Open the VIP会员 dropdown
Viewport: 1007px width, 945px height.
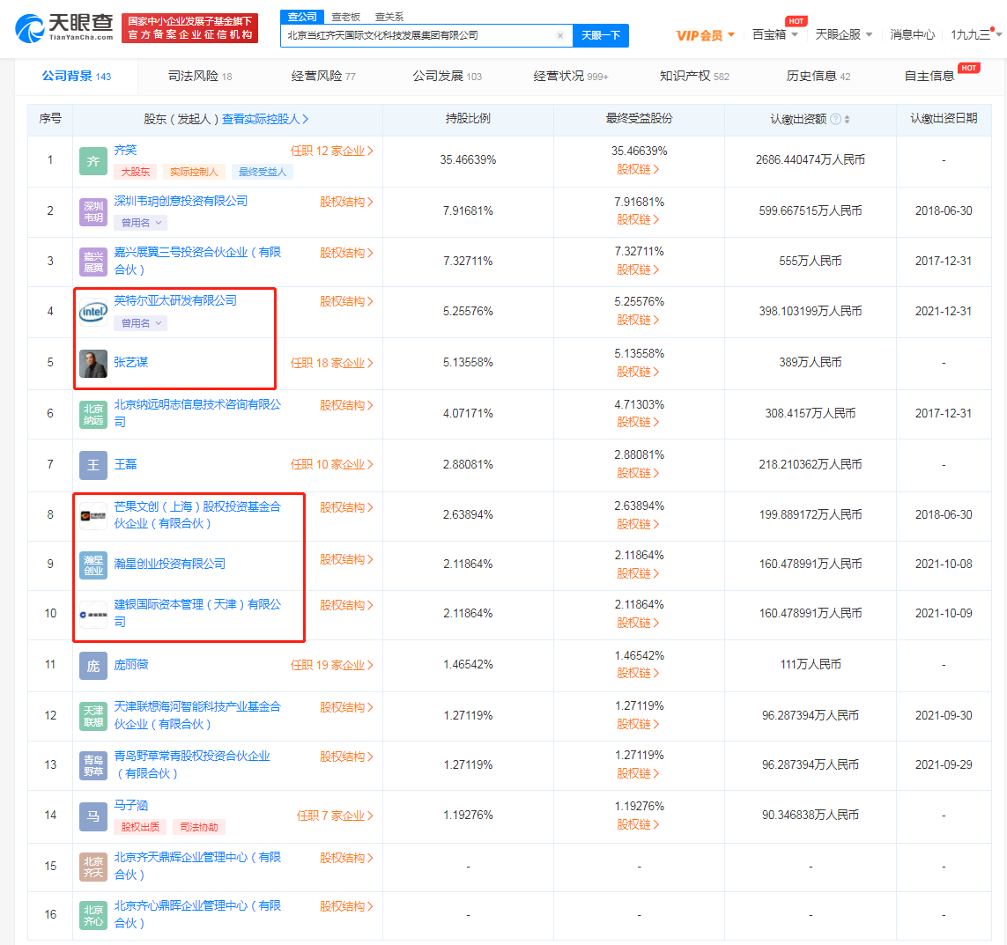coord(705,35)
